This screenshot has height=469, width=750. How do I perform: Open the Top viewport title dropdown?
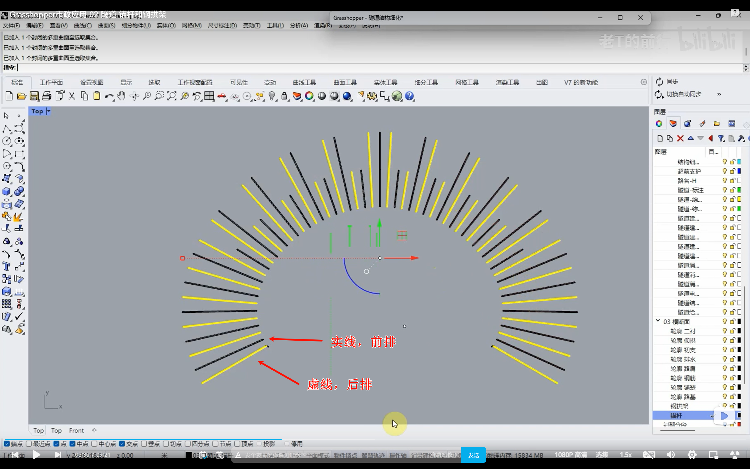[x=49, y=111]
